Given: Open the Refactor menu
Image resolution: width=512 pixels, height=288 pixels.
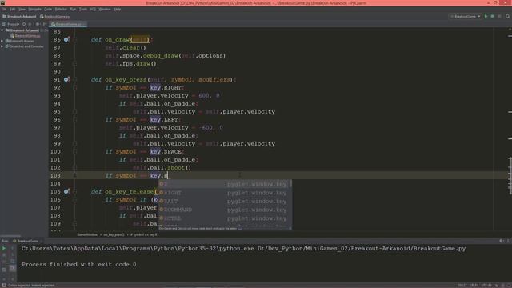Looking at the screenshot, I should [x=61, y=9].
